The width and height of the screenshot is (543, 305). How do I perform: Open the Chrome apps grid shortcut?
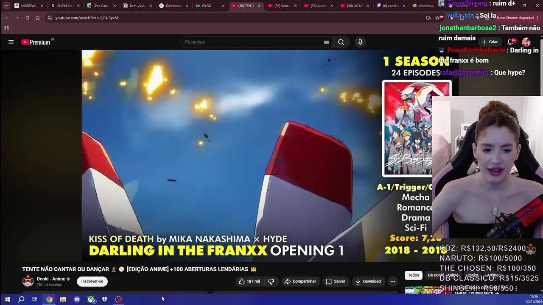point(6,28)
